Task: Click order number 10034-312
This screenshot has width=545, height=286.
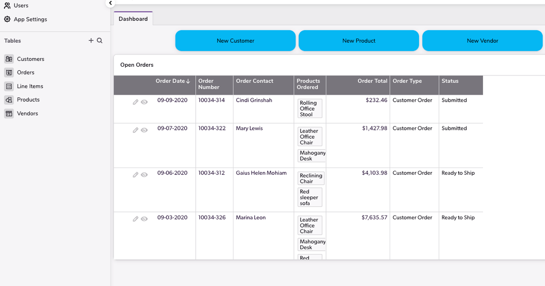Action: pos(212,173)
